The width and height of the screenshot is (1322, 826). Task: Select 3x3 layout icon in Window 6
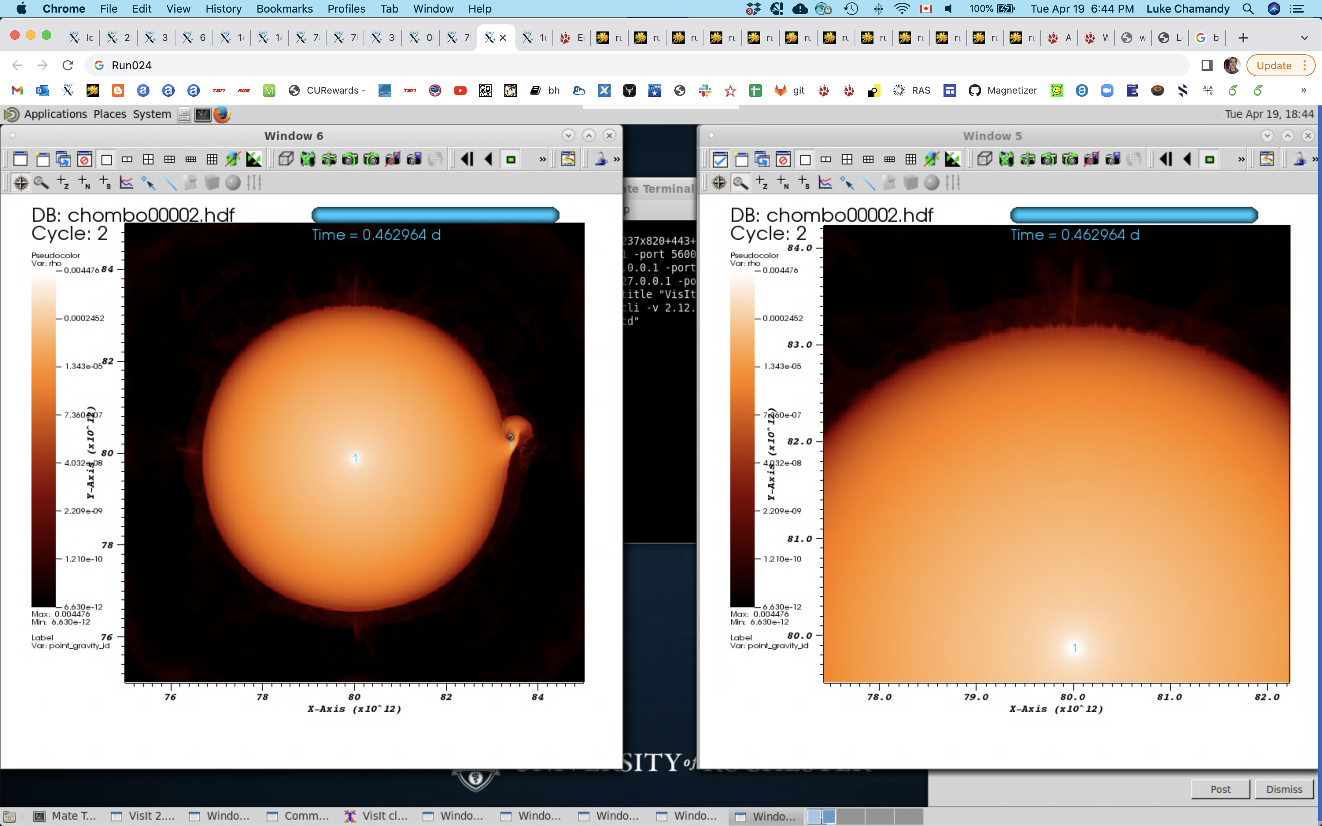click(212, 159)
